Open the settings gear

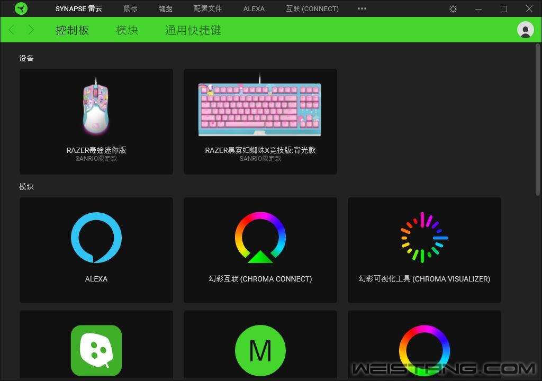453,9
